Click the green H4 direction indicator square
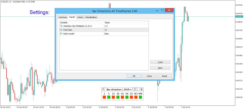Screen dimensions: 245x109 [x=127, y=97]
